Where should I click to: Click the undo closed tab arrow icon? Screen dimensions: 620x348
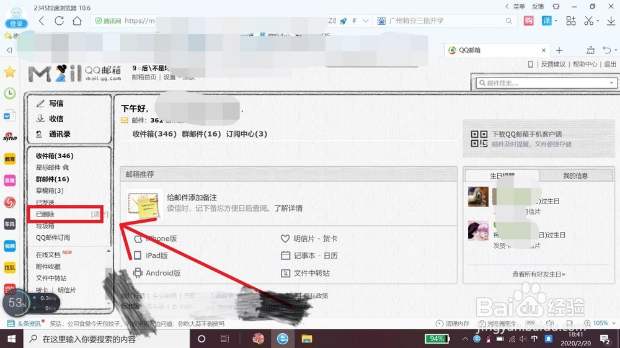[x=608, y=50]
